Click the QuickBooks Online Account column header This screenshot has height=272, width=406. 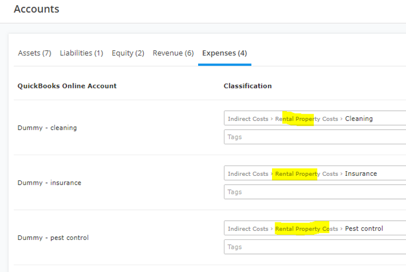tap(67, 86)
